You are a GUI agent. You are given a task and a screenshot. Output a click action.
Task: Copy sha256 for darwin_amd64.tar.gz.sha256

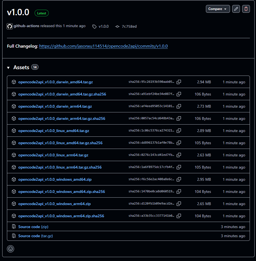(x=179, y=94)
